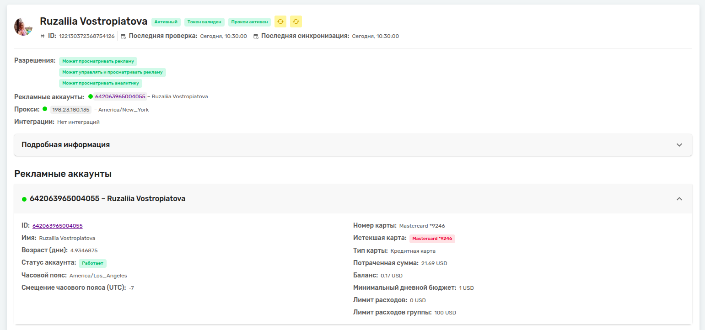Click green dot next to Рекламные аккаунты link
Viewport: 705px width, 330px height.
(x=91, y=96)
